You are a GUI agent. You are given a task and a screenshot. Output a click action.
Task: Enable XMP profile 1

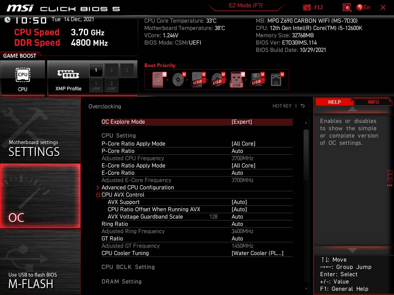coord(96,70)
